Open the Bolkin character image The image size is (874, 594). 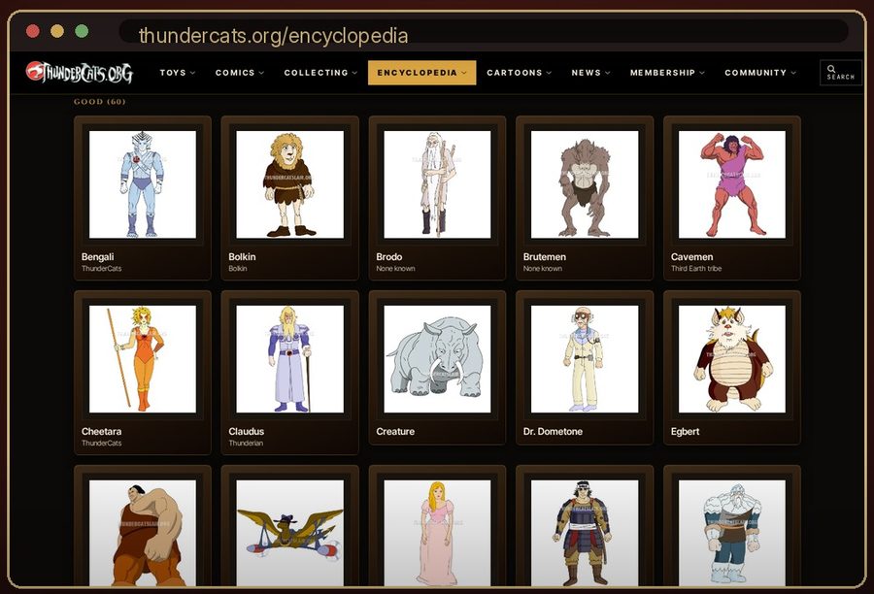click(x=289, y=184)
